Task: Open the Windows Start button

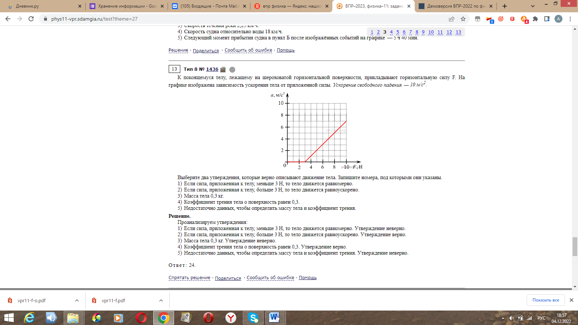Action: 9,318
